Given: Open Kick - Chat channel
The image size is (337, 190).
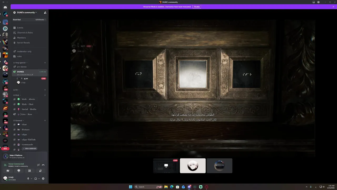Looking at the screenshot, I should (x=29, y=104).
